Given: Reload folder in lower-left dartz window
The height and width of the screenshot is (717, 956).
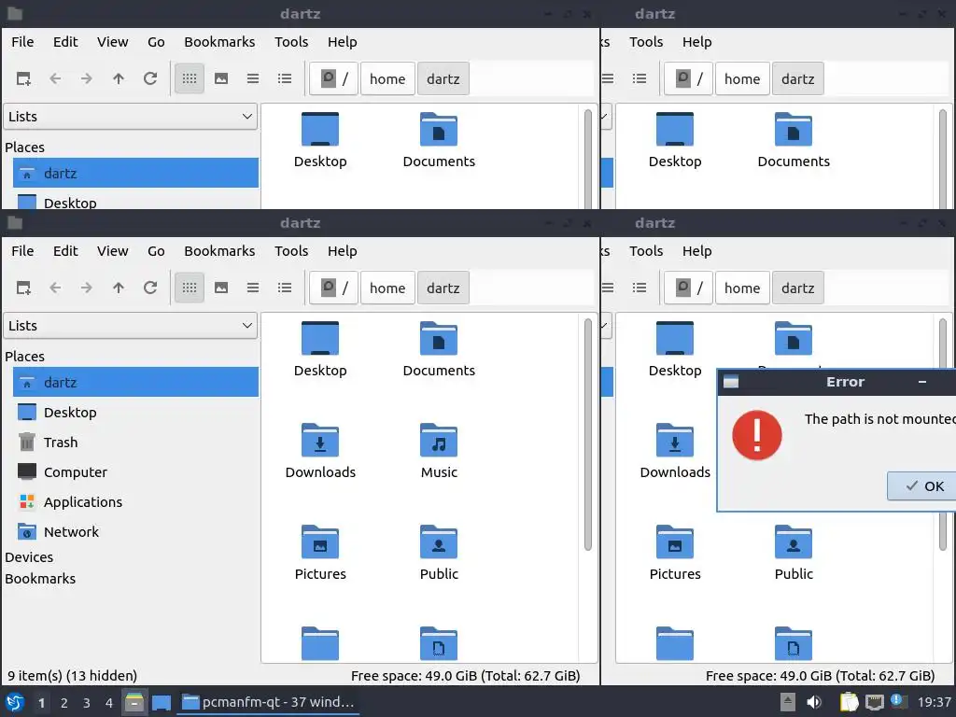Looking at the screenshot, I should pyautogui.click(x=150, y=288).
